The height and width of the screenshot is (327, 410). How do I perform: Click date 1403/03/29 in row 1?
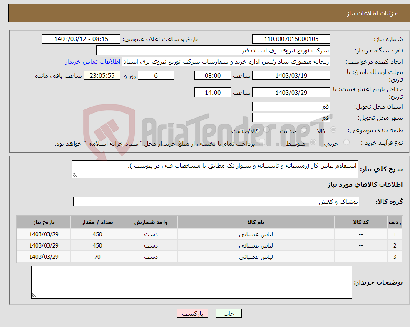click(x=44, y=235)
